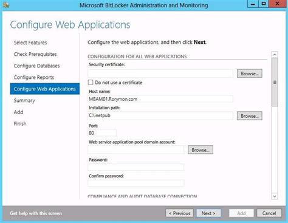Click the application pool domain account field
This screenshot has width=288, height=223.
pos(136,150)
